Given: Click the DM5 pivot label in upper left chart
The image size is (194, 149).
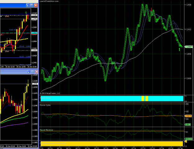Looking at the screenshot, I should [x=7, y=16].
